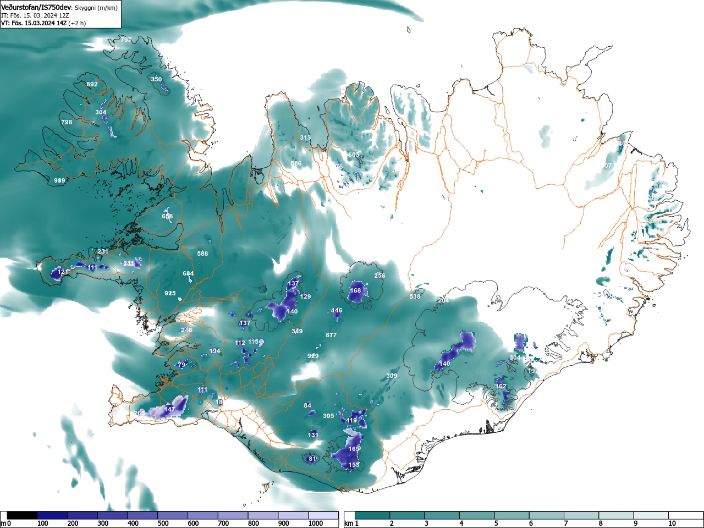Click visibility value 231 on the map
This screenshot has width=704, height=528.
[x=103, y=251]
